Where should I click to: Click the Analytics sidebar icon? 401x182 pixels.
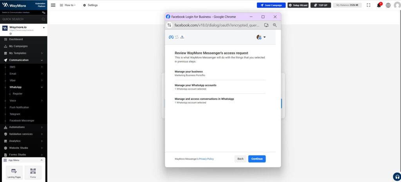[x=5, y=141]
